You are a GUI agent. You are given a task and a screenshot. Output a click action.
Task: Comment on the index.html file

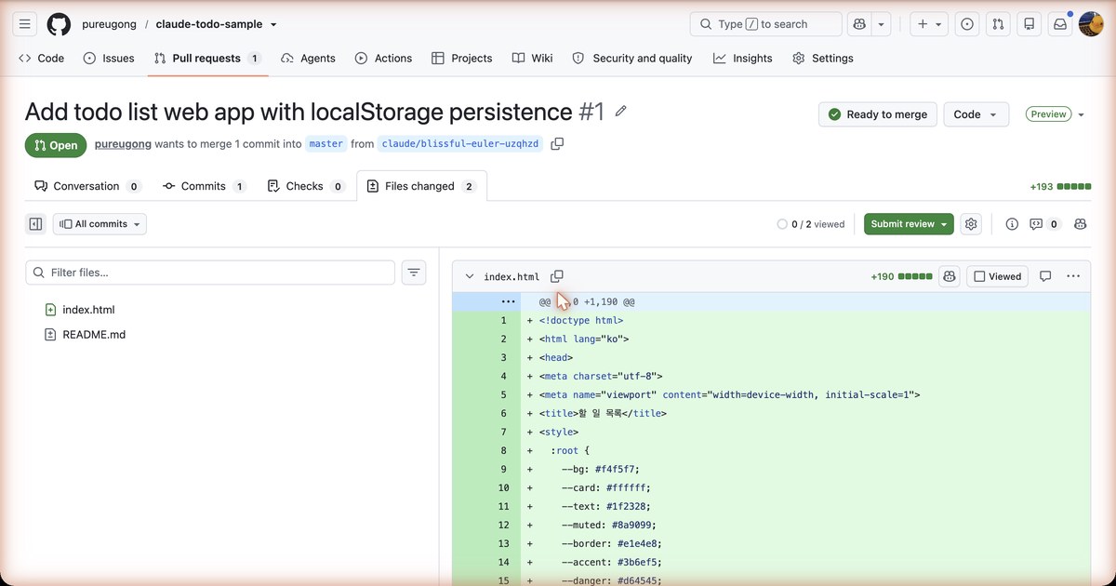[1045, 276]
